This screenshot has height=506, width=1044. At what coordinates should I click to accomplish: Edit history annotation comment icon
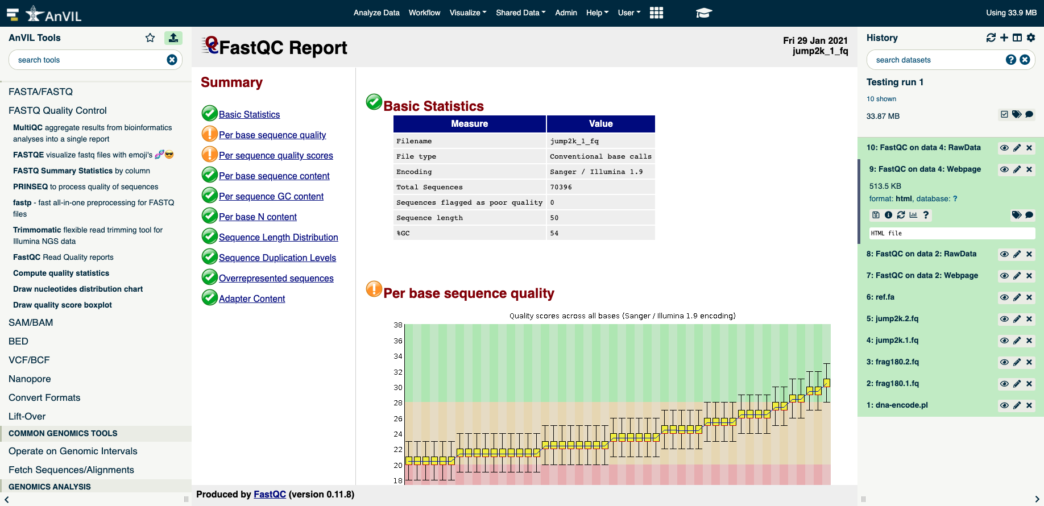pyautogui.click(x=1029, y=114)
